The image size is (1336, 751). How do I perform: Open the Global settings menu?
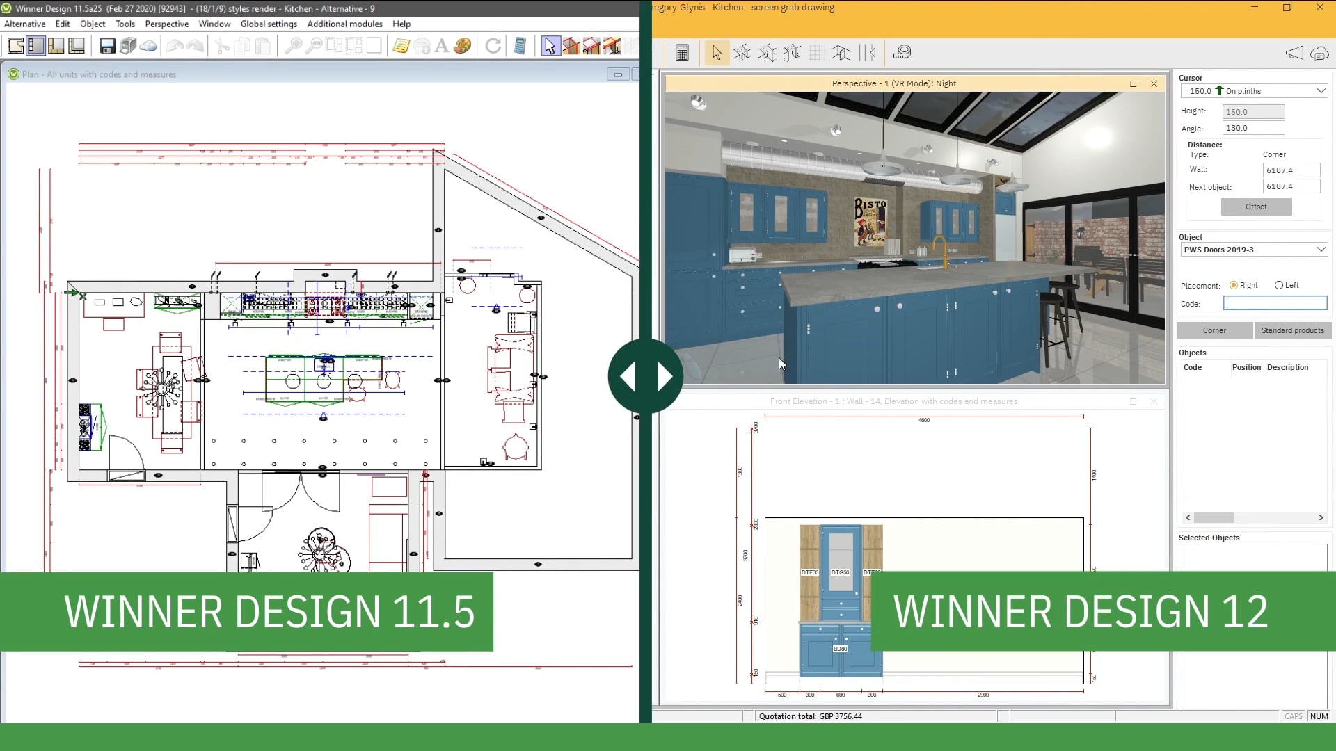[x=269, y=24]
